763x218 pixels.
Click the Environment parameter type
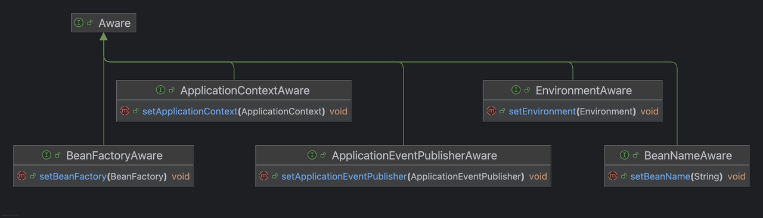click(x=606, y=111)
